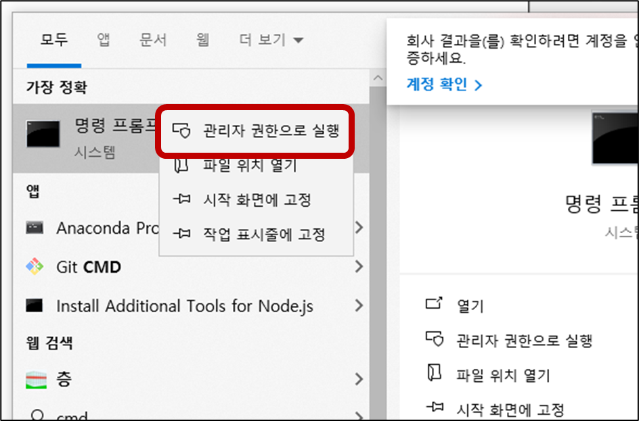Choose 관리자 권한으로 실행 in context menu
639x421 pixels.
[255, 131]
